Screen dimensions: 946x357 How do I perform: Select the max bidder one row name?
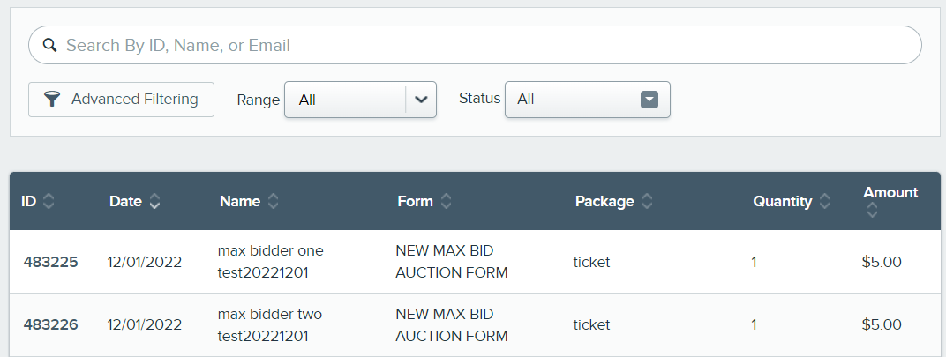[270, 262]
